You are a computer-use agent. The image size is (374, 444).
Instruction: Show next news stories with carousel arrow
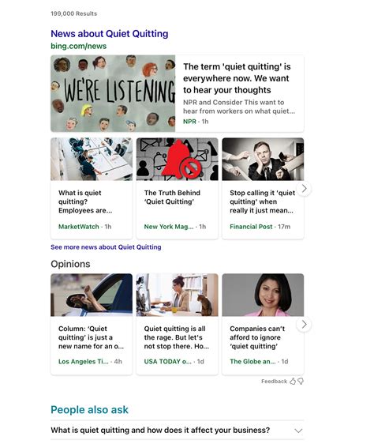coord(304,188)
